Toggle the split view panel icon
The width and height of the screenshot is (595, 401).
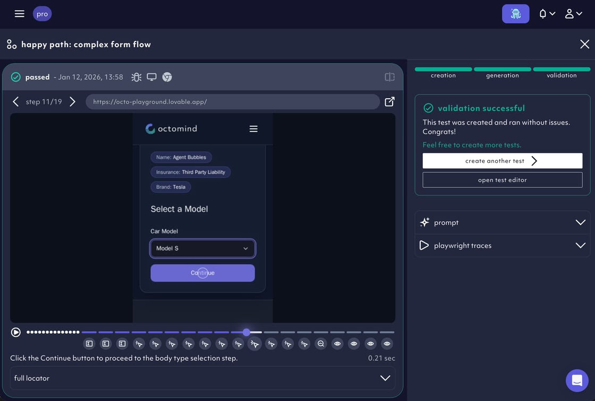click(x=389, y=77)
